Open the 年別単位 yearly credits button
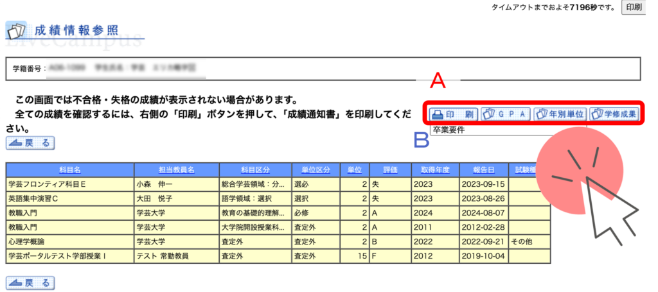This screenshot has width=658, height=292. [x=559, y=114]
